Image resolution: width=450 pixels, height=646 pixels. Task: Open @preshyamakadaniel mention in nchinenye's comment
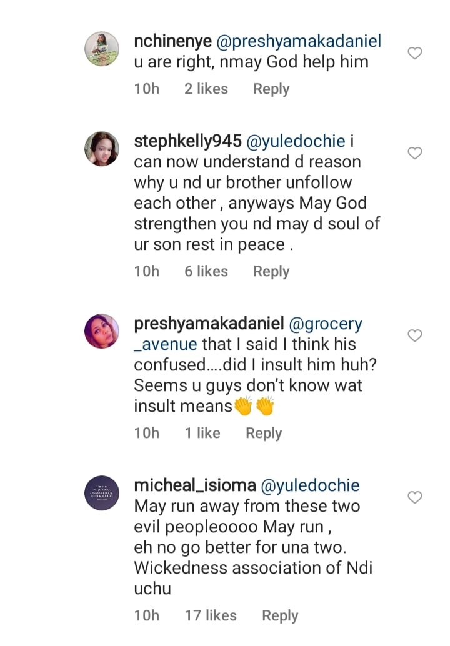coord(299,42)
